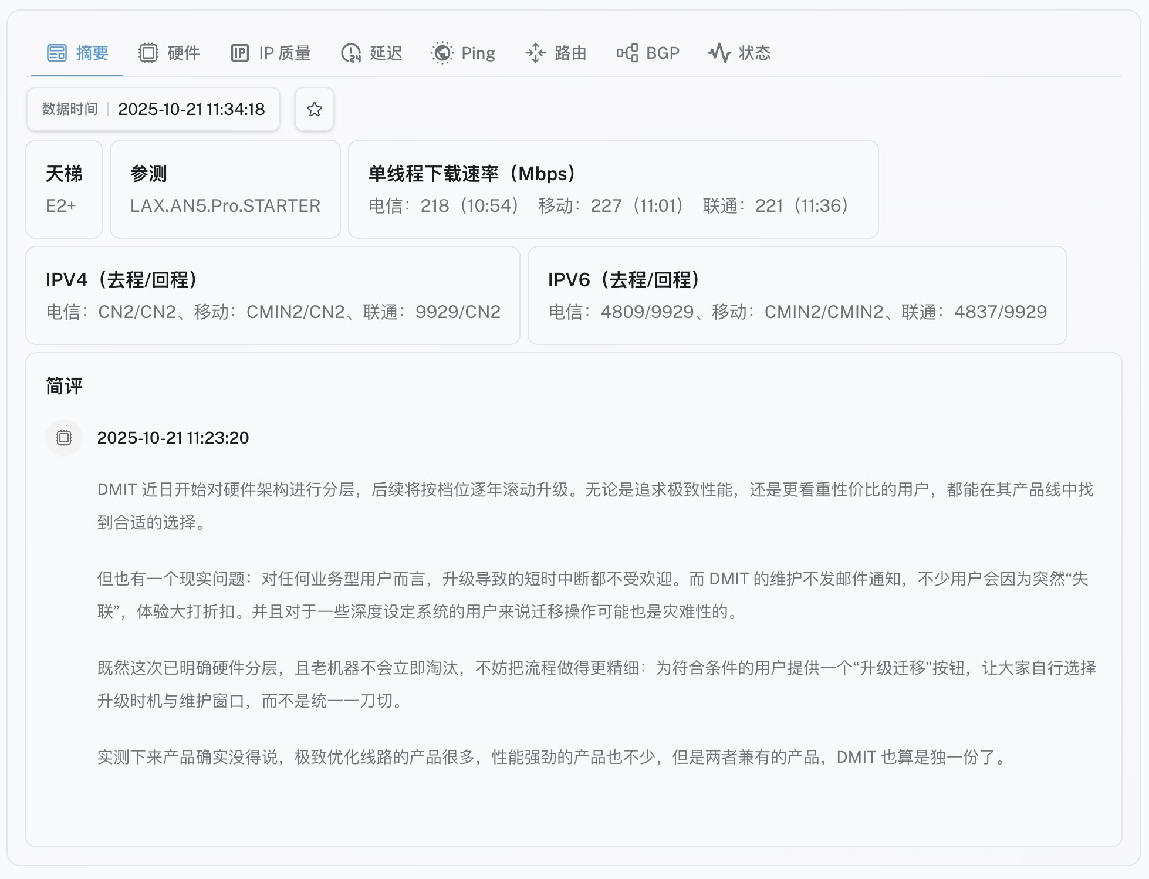
Task: Open the 延迟 tab
Action: pos(386,53)
